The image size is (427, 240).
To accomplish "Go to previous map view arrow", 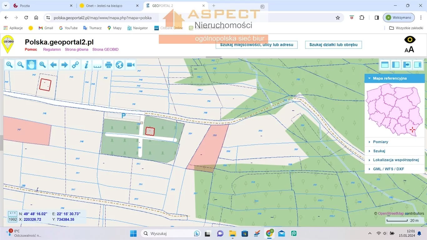I will [x=53, y=65].
